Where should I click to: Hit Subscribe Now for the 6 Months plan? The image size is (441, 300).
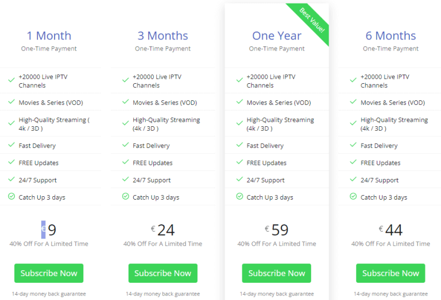pos(390,273)
